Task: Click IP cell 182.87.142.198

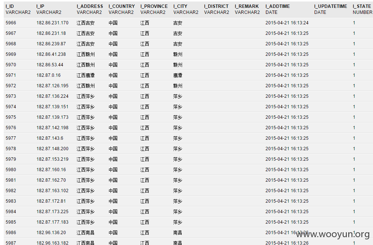Action: (52, 127)
